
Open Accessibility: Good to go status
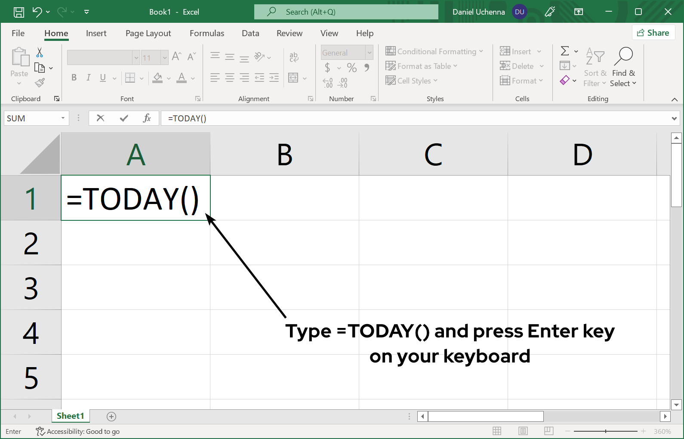tap(78, 431)
